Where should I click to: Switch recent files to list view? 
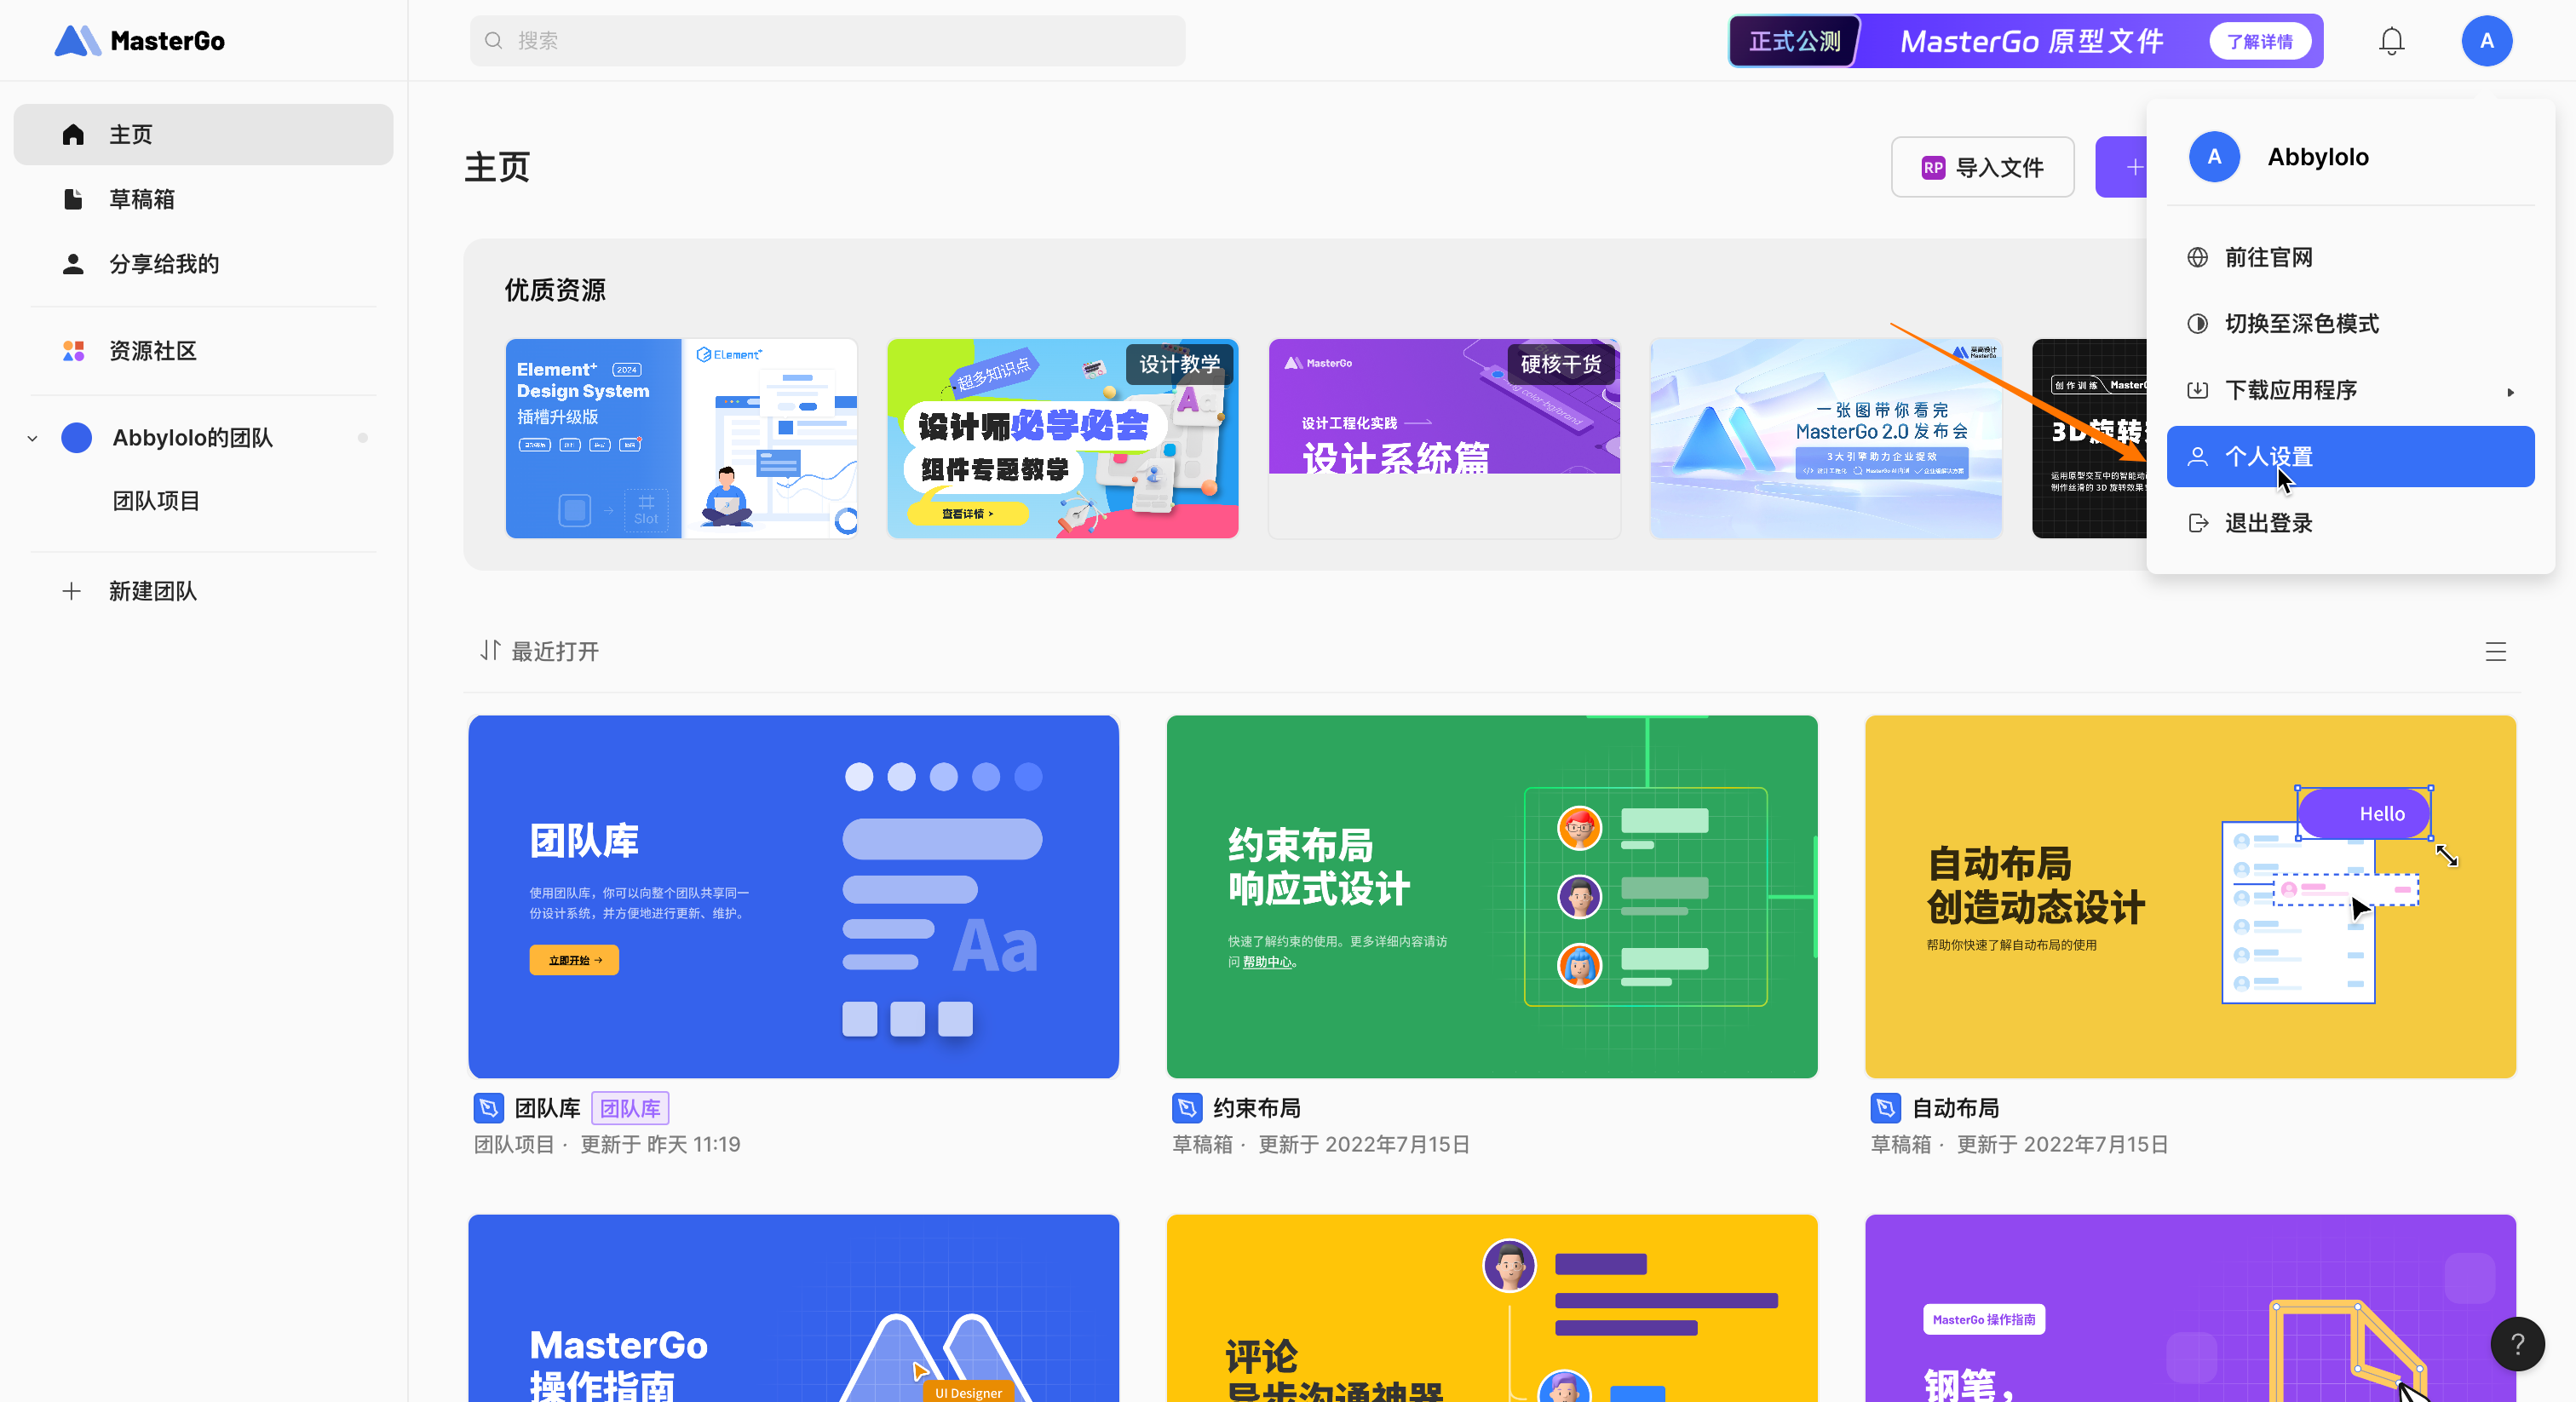(x=2495, y=652)
